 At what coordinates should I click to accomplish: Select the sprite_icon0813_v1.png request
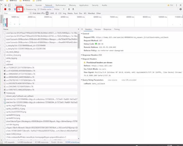click(x=40, y=108)
